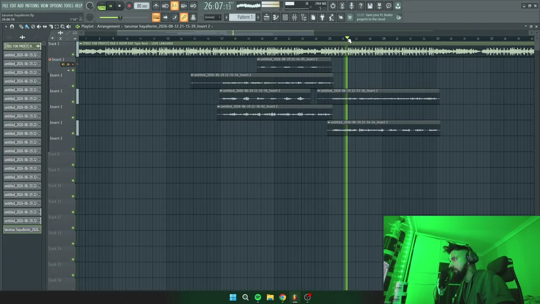The image size is (540, 304).
Task: Switch between Song and Pattern mode
Action: click(102, 6)
